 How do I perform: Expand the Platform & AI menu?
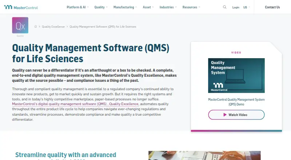[x=78, y=7]
